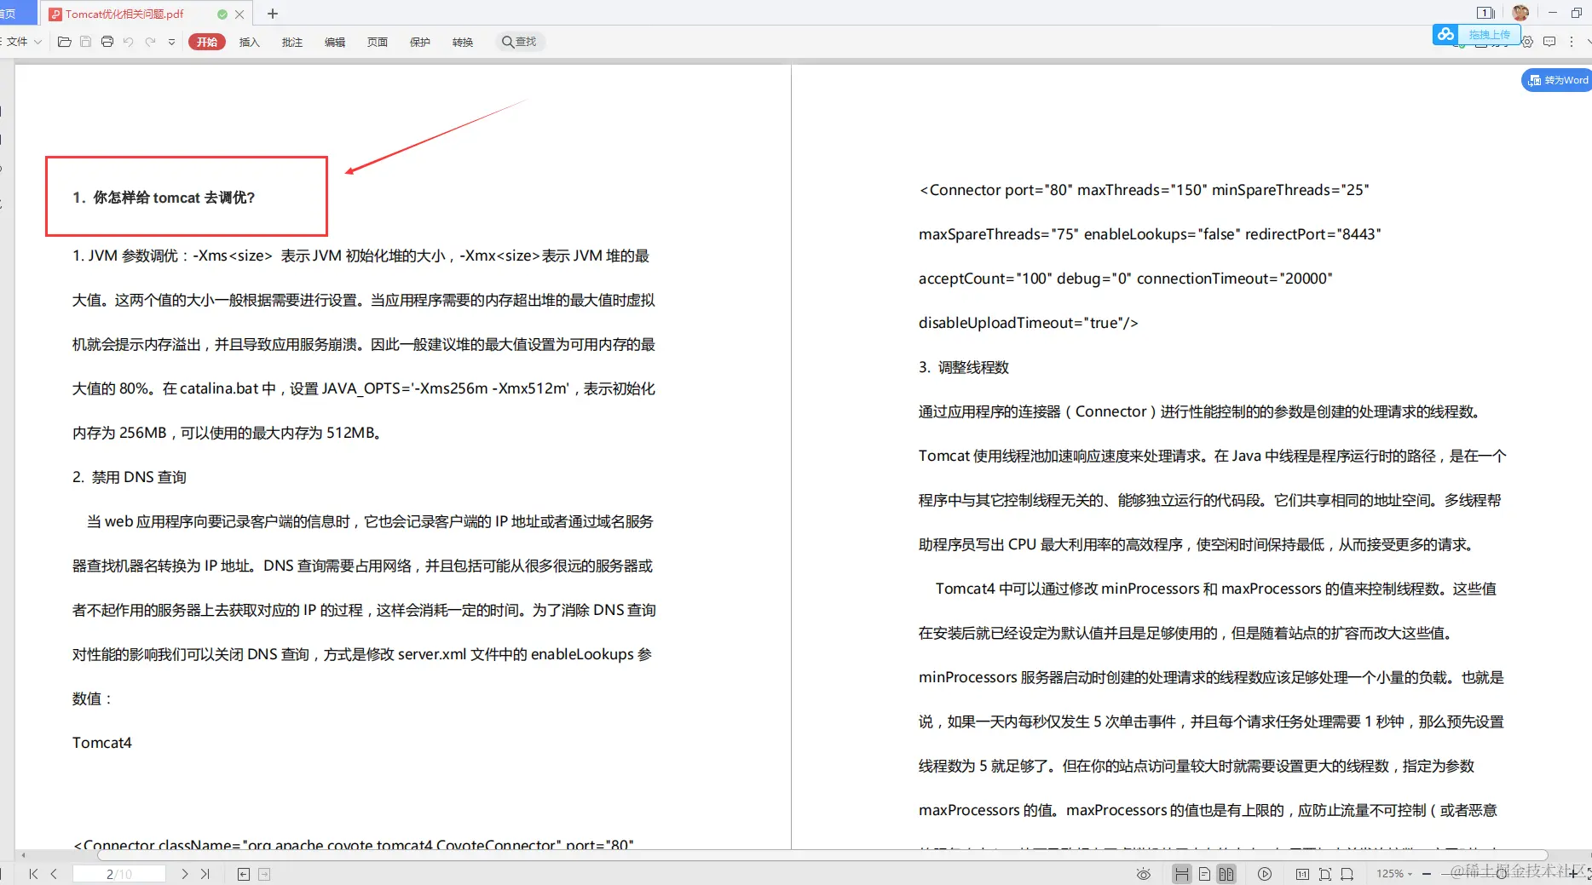Click the cloud sync status check icon
Image resolution: width=1592 pixels, height=885 pixels.
222,14
